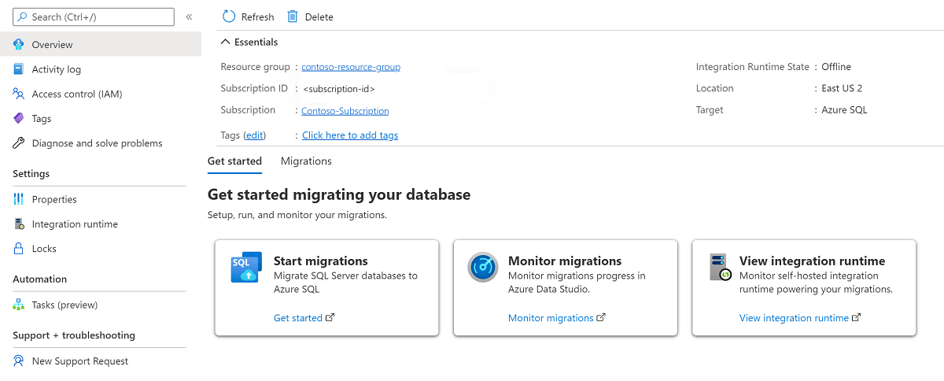Viewport: 944px width, 381px height.
Task: Collapse the sidebar menu with chevrons
Action: pyautogui.click(x=189, y=17)
